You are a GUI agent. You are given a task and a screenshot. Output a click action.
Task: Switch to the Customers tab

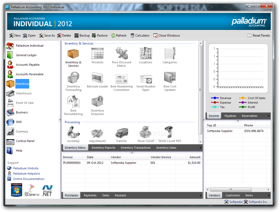233,195
